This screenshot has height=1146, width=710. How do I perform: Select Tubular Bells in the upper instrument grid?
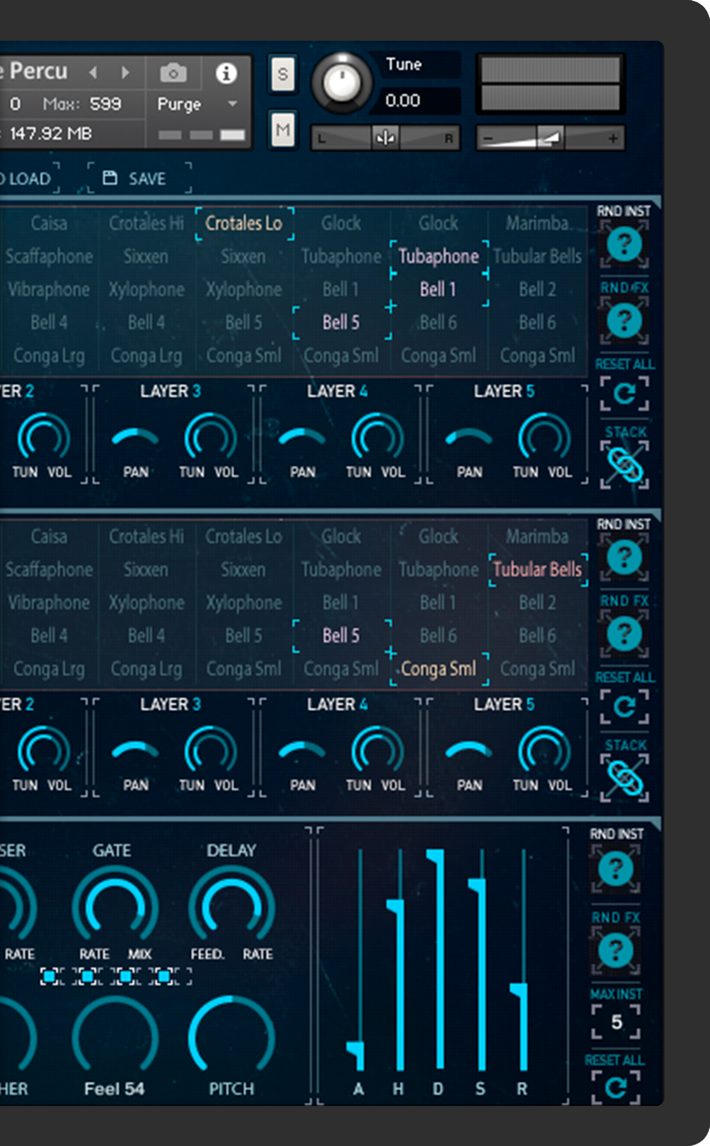[537, 256]
